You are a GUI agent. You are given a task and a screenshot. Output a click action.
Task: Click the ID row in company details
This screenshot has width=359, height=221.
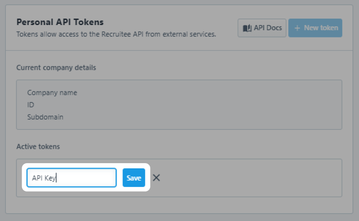tap(31, 105)
